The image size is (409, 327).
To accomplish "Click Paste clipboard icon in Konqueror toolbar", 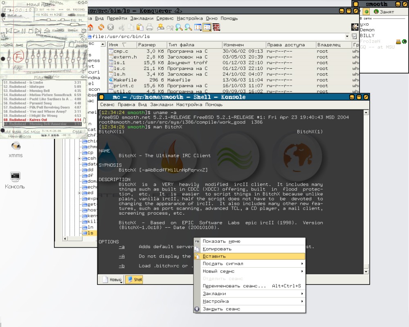I will tap(140, 27).
